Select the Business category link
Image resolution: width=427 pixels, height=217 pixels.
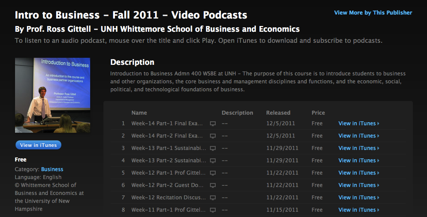pos(52,169)
